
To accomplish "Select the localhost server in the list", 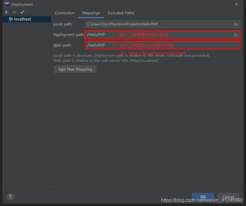I will point(22,19).
